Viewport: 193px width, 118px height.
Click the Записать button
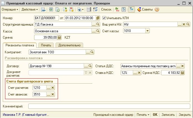pyautogui.click(x=168, y=115)
